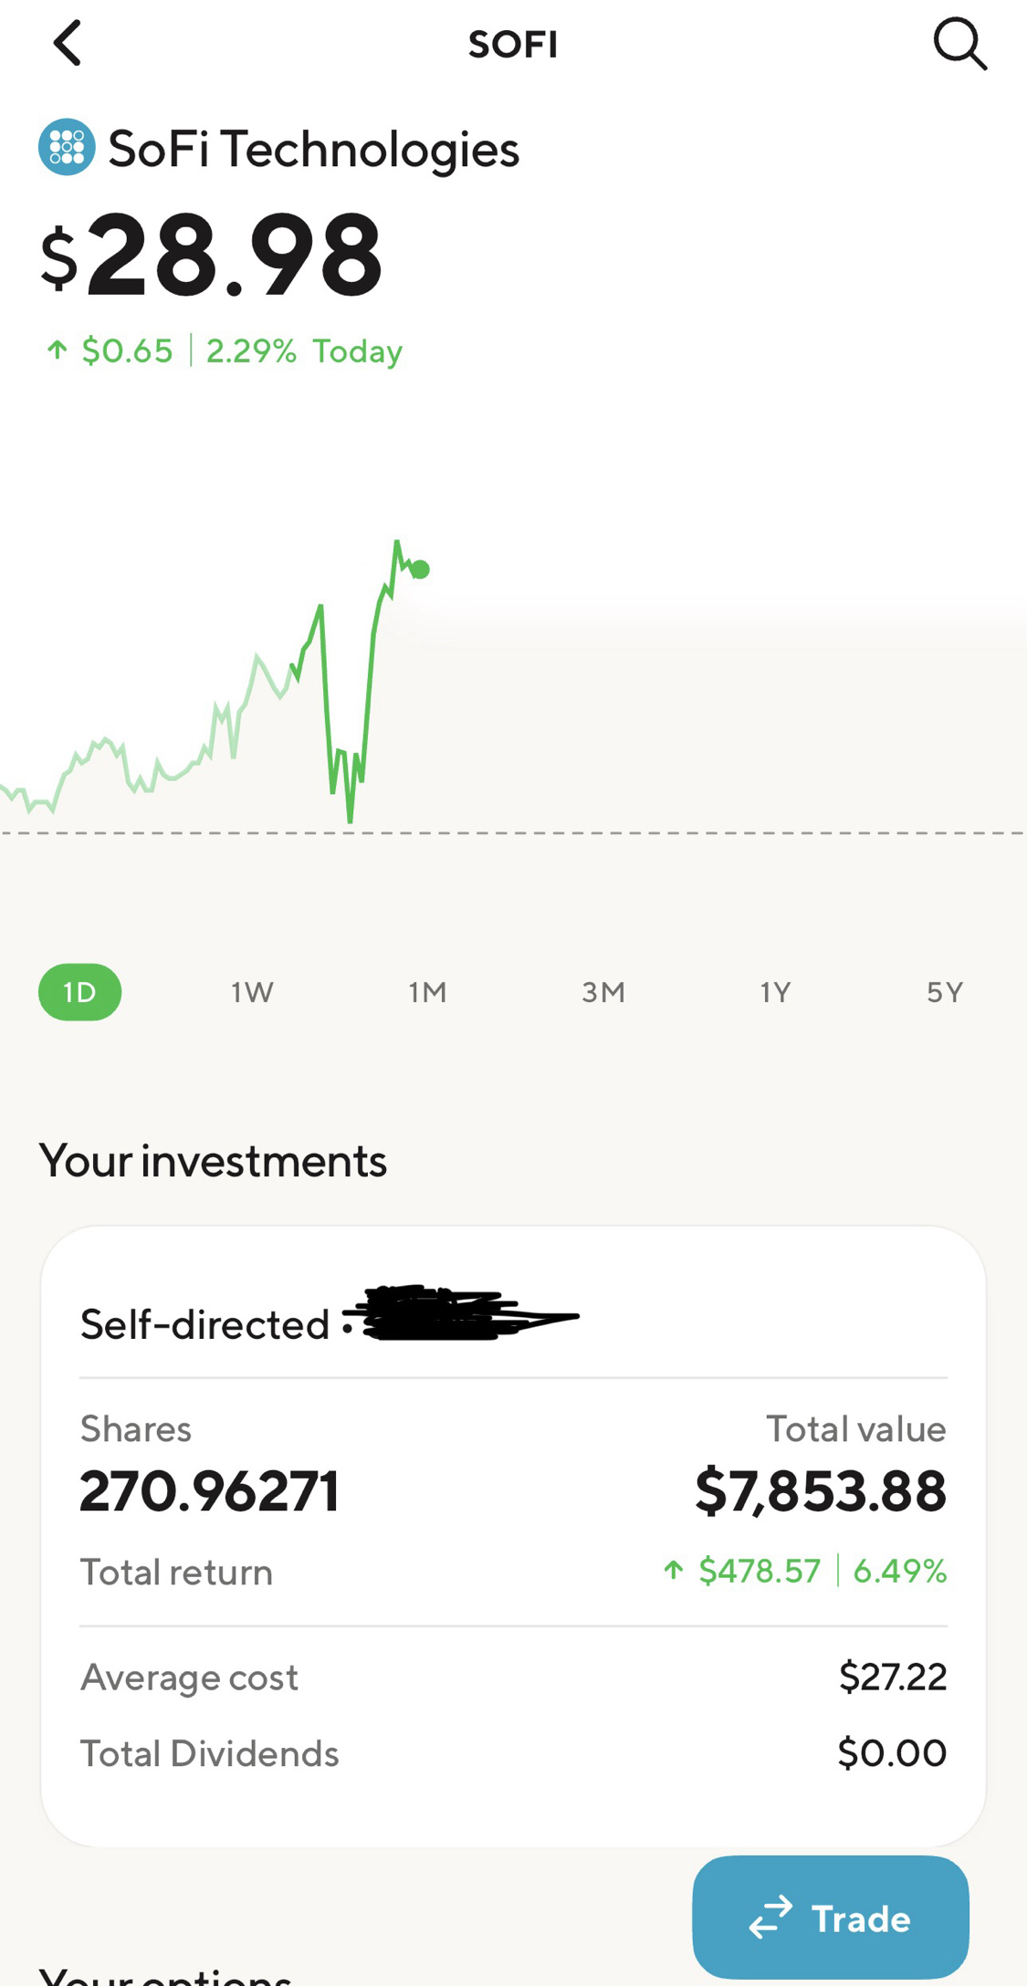Select the 5Y chart range
This screenshot has height=1986, width=1027.
[x=945, y=992]
